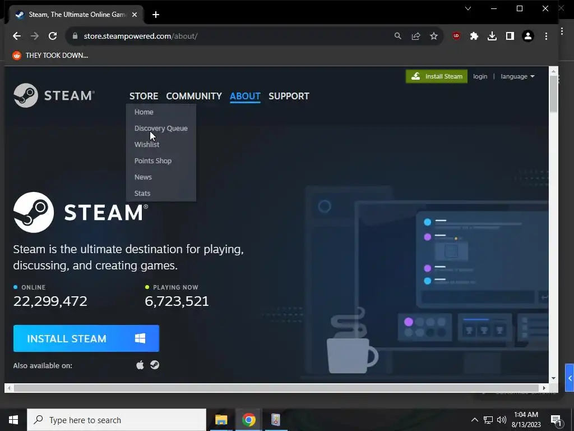Click the SteamOS download icon
The width and height of the screenshot is (574, 431).
pos(155,365)
